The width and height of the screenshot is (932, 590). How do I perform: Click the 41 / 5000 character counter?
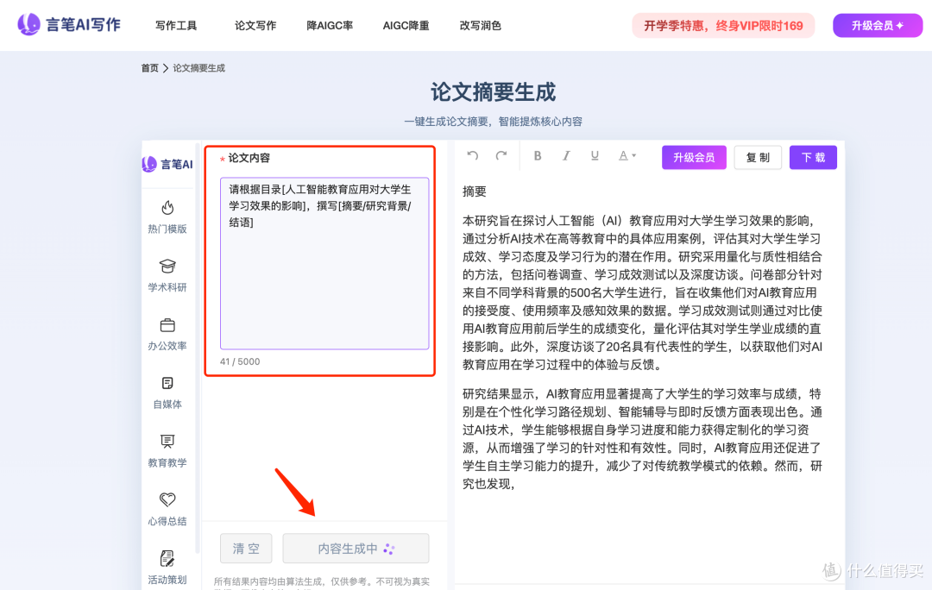240,361
